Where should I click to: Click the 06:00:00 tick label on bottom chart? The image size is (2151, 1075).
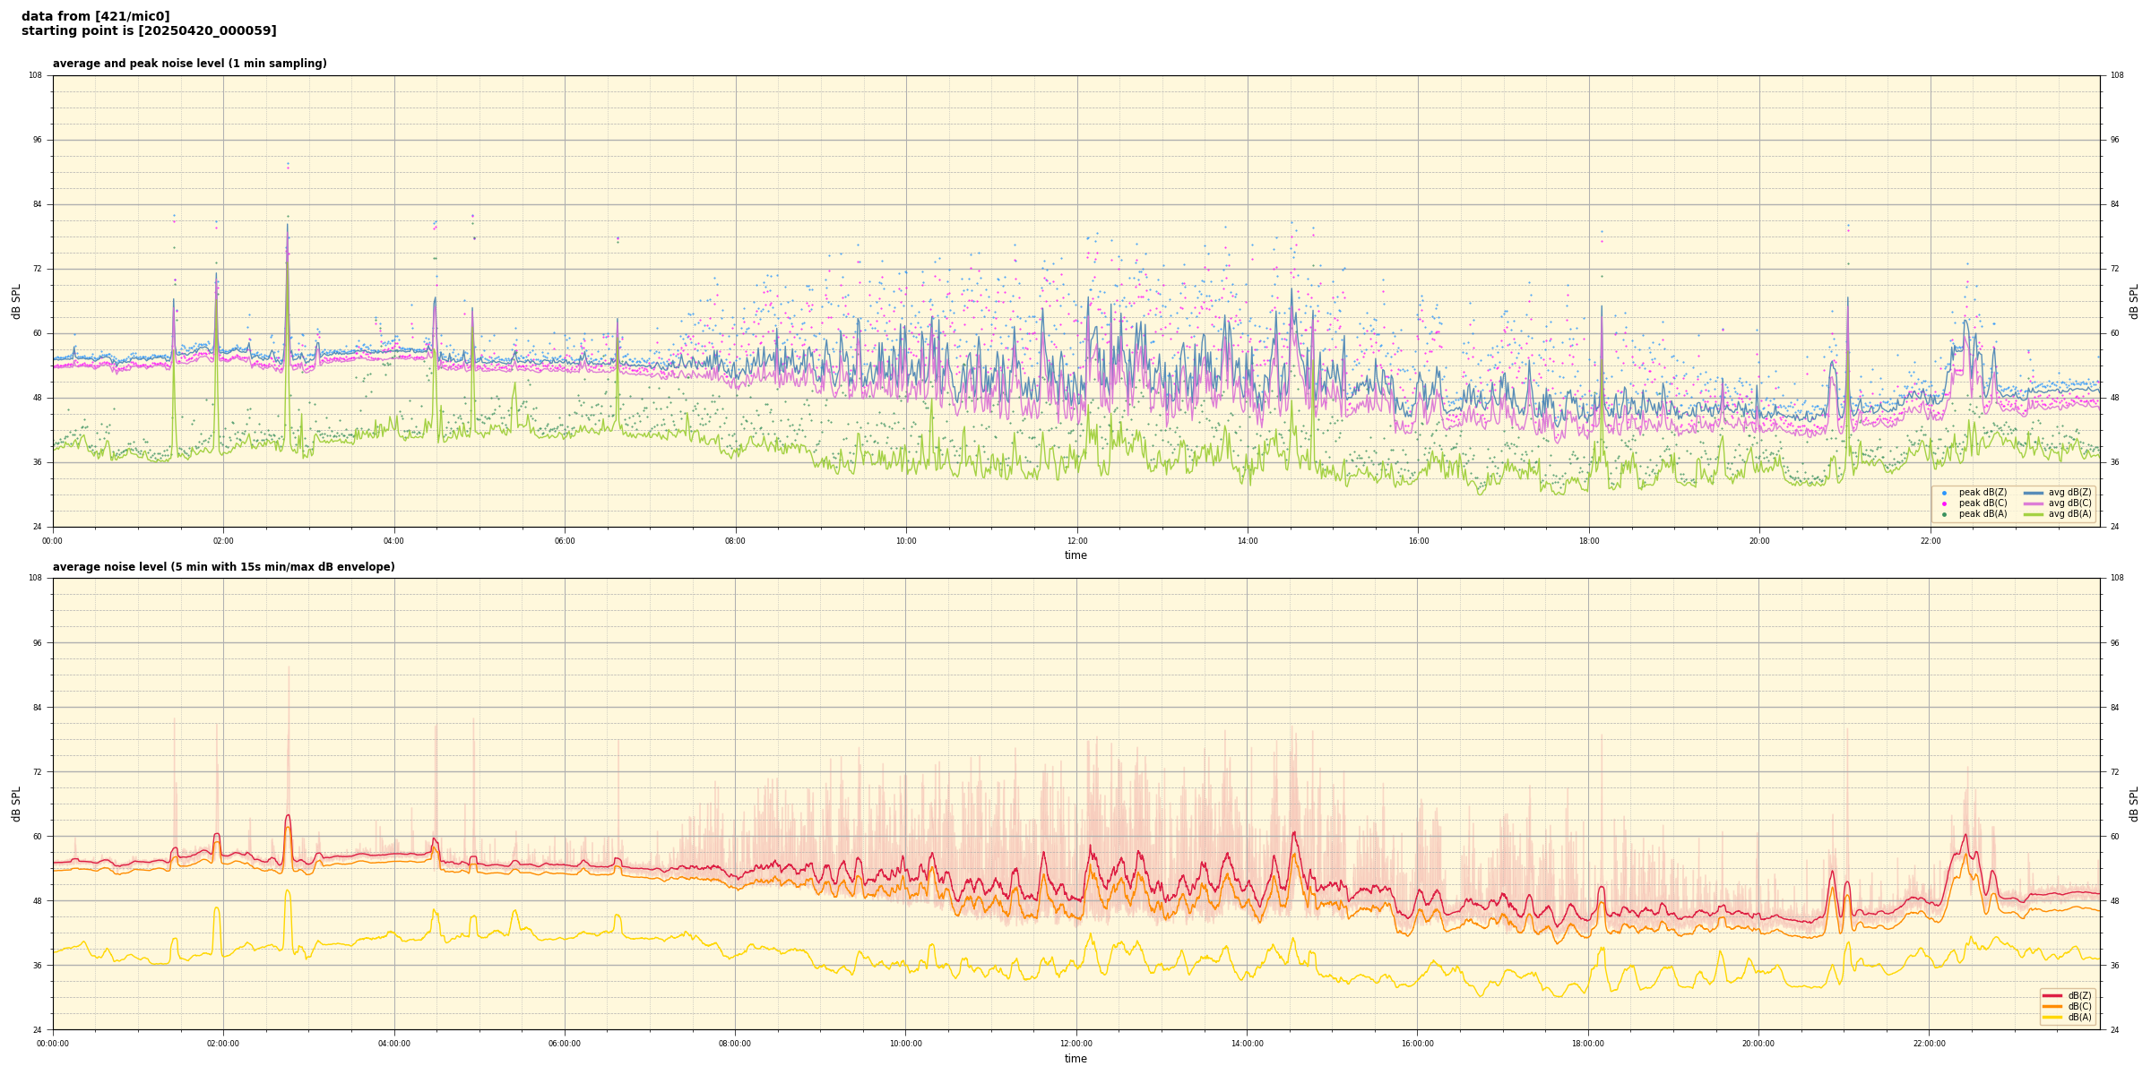565,1044
